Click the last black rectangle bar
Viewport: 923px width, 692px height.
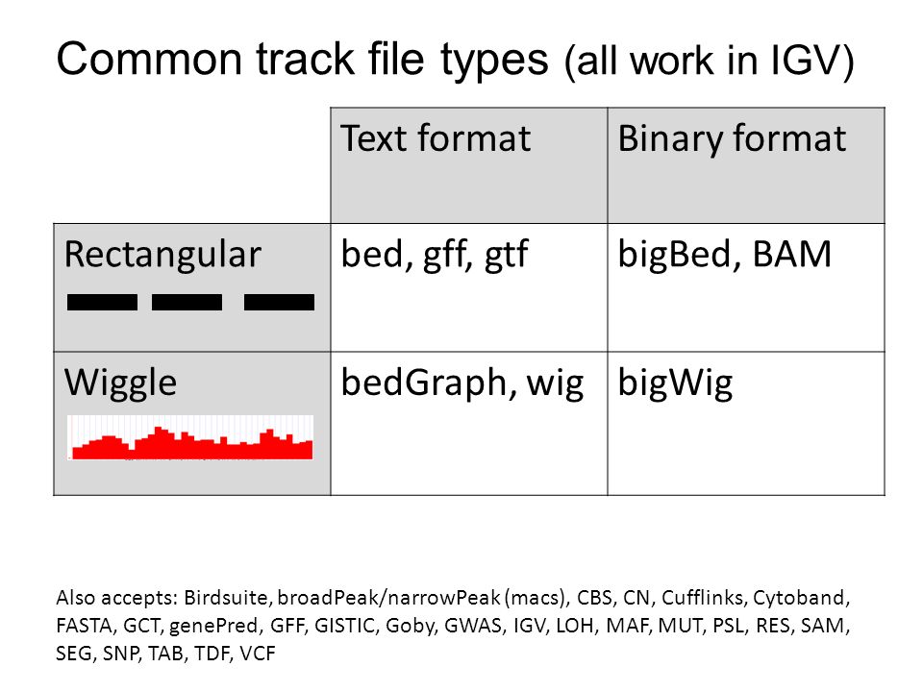coord(279,303)
